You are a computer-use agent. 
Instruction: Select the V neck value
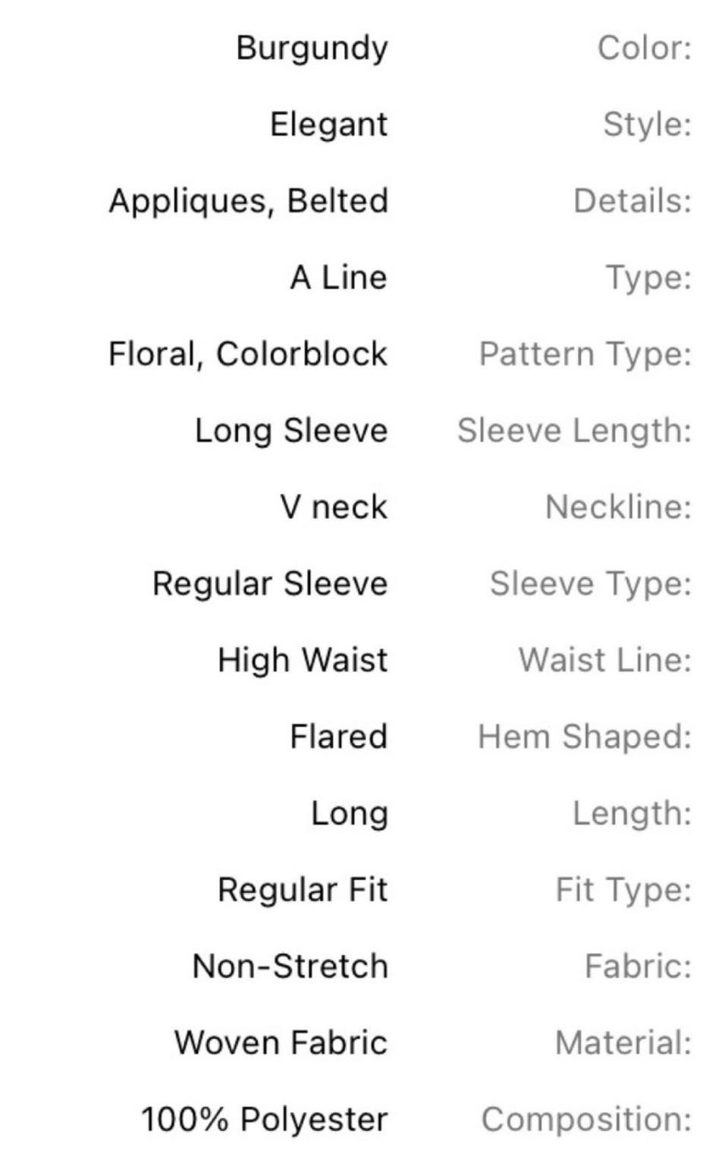point(334,507)
